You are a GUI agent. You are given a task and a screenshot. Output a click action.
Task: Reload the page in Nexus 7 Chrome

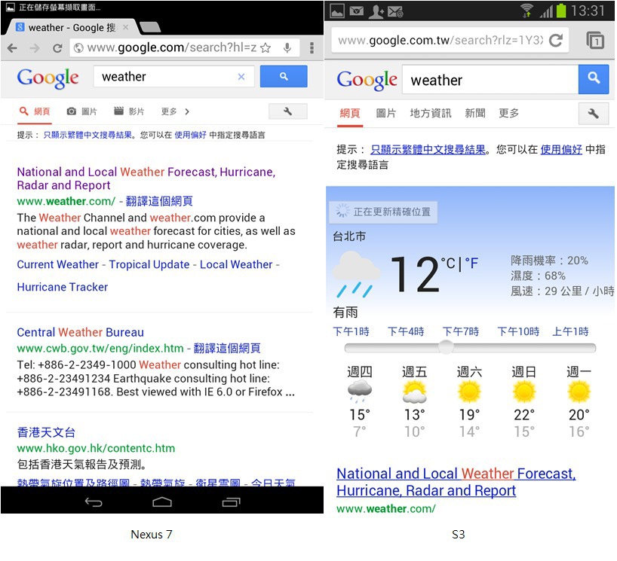click(57, 48)
